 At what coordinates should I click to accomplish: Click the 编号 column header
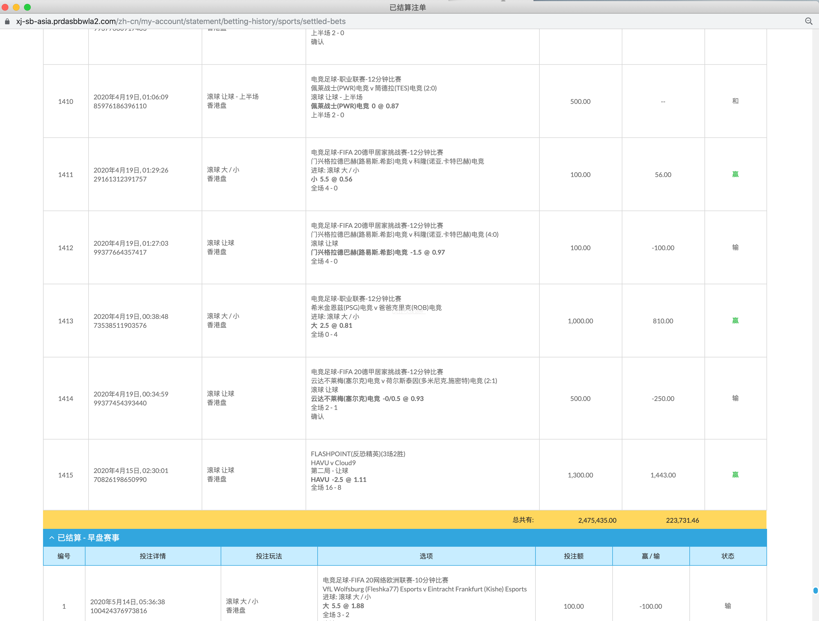[x=64, y=556]
